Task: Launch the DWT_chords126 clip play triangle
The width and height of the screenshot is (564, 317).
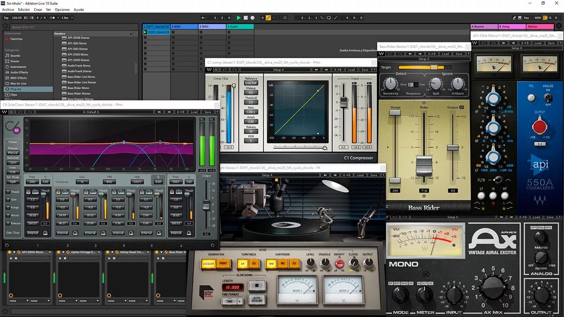Action: (145, 32)
